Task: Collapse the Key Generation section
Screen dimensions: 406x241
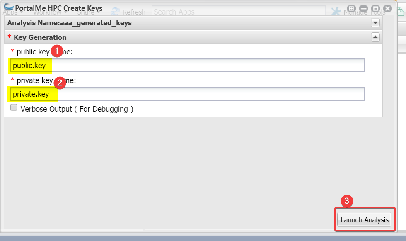Action: click(375, 37)
